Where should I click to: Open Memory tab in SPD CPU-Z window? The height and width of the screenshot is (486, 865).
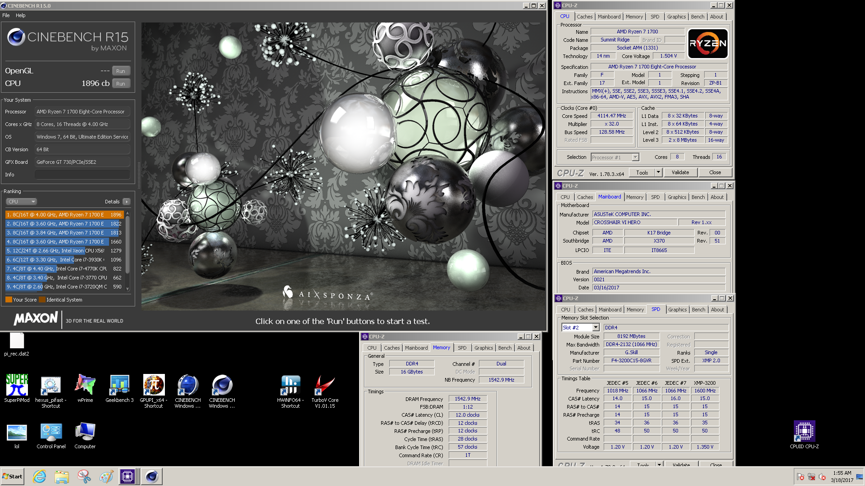pos(635,310)
